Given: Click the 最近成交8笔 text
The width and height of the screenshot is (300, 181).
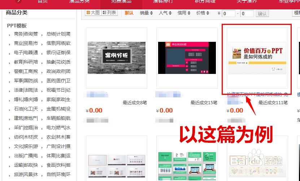Looking at the screenshot, I should pos(135,103).
